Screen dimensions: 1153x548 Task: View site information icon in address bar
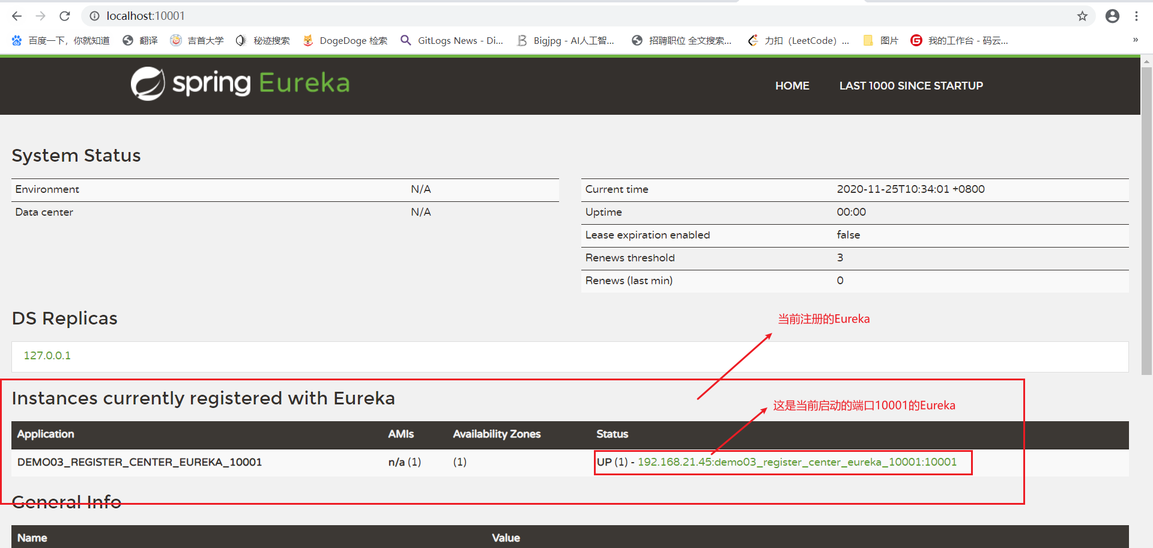coord(94,16)
